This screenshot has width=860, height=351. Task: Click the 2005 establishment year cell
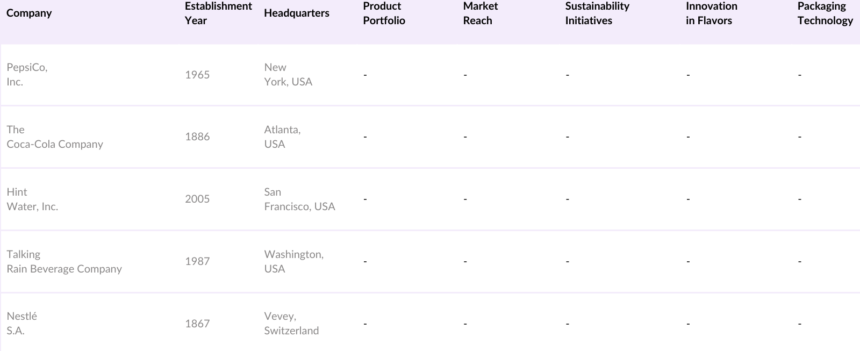tap(197, 199)
